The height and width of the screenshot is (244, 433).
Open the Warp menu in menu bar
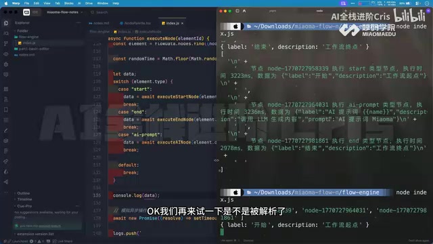16,3
